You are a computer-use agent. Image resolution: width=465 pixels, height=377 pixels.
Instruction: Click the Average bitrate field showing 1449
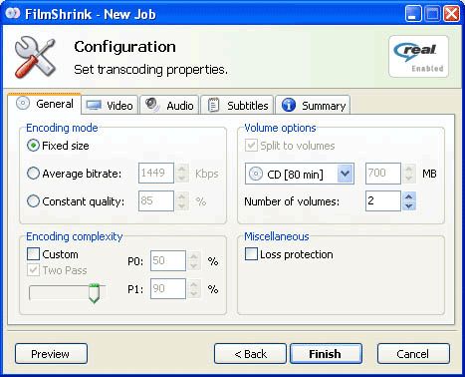[x=156, y=173]
